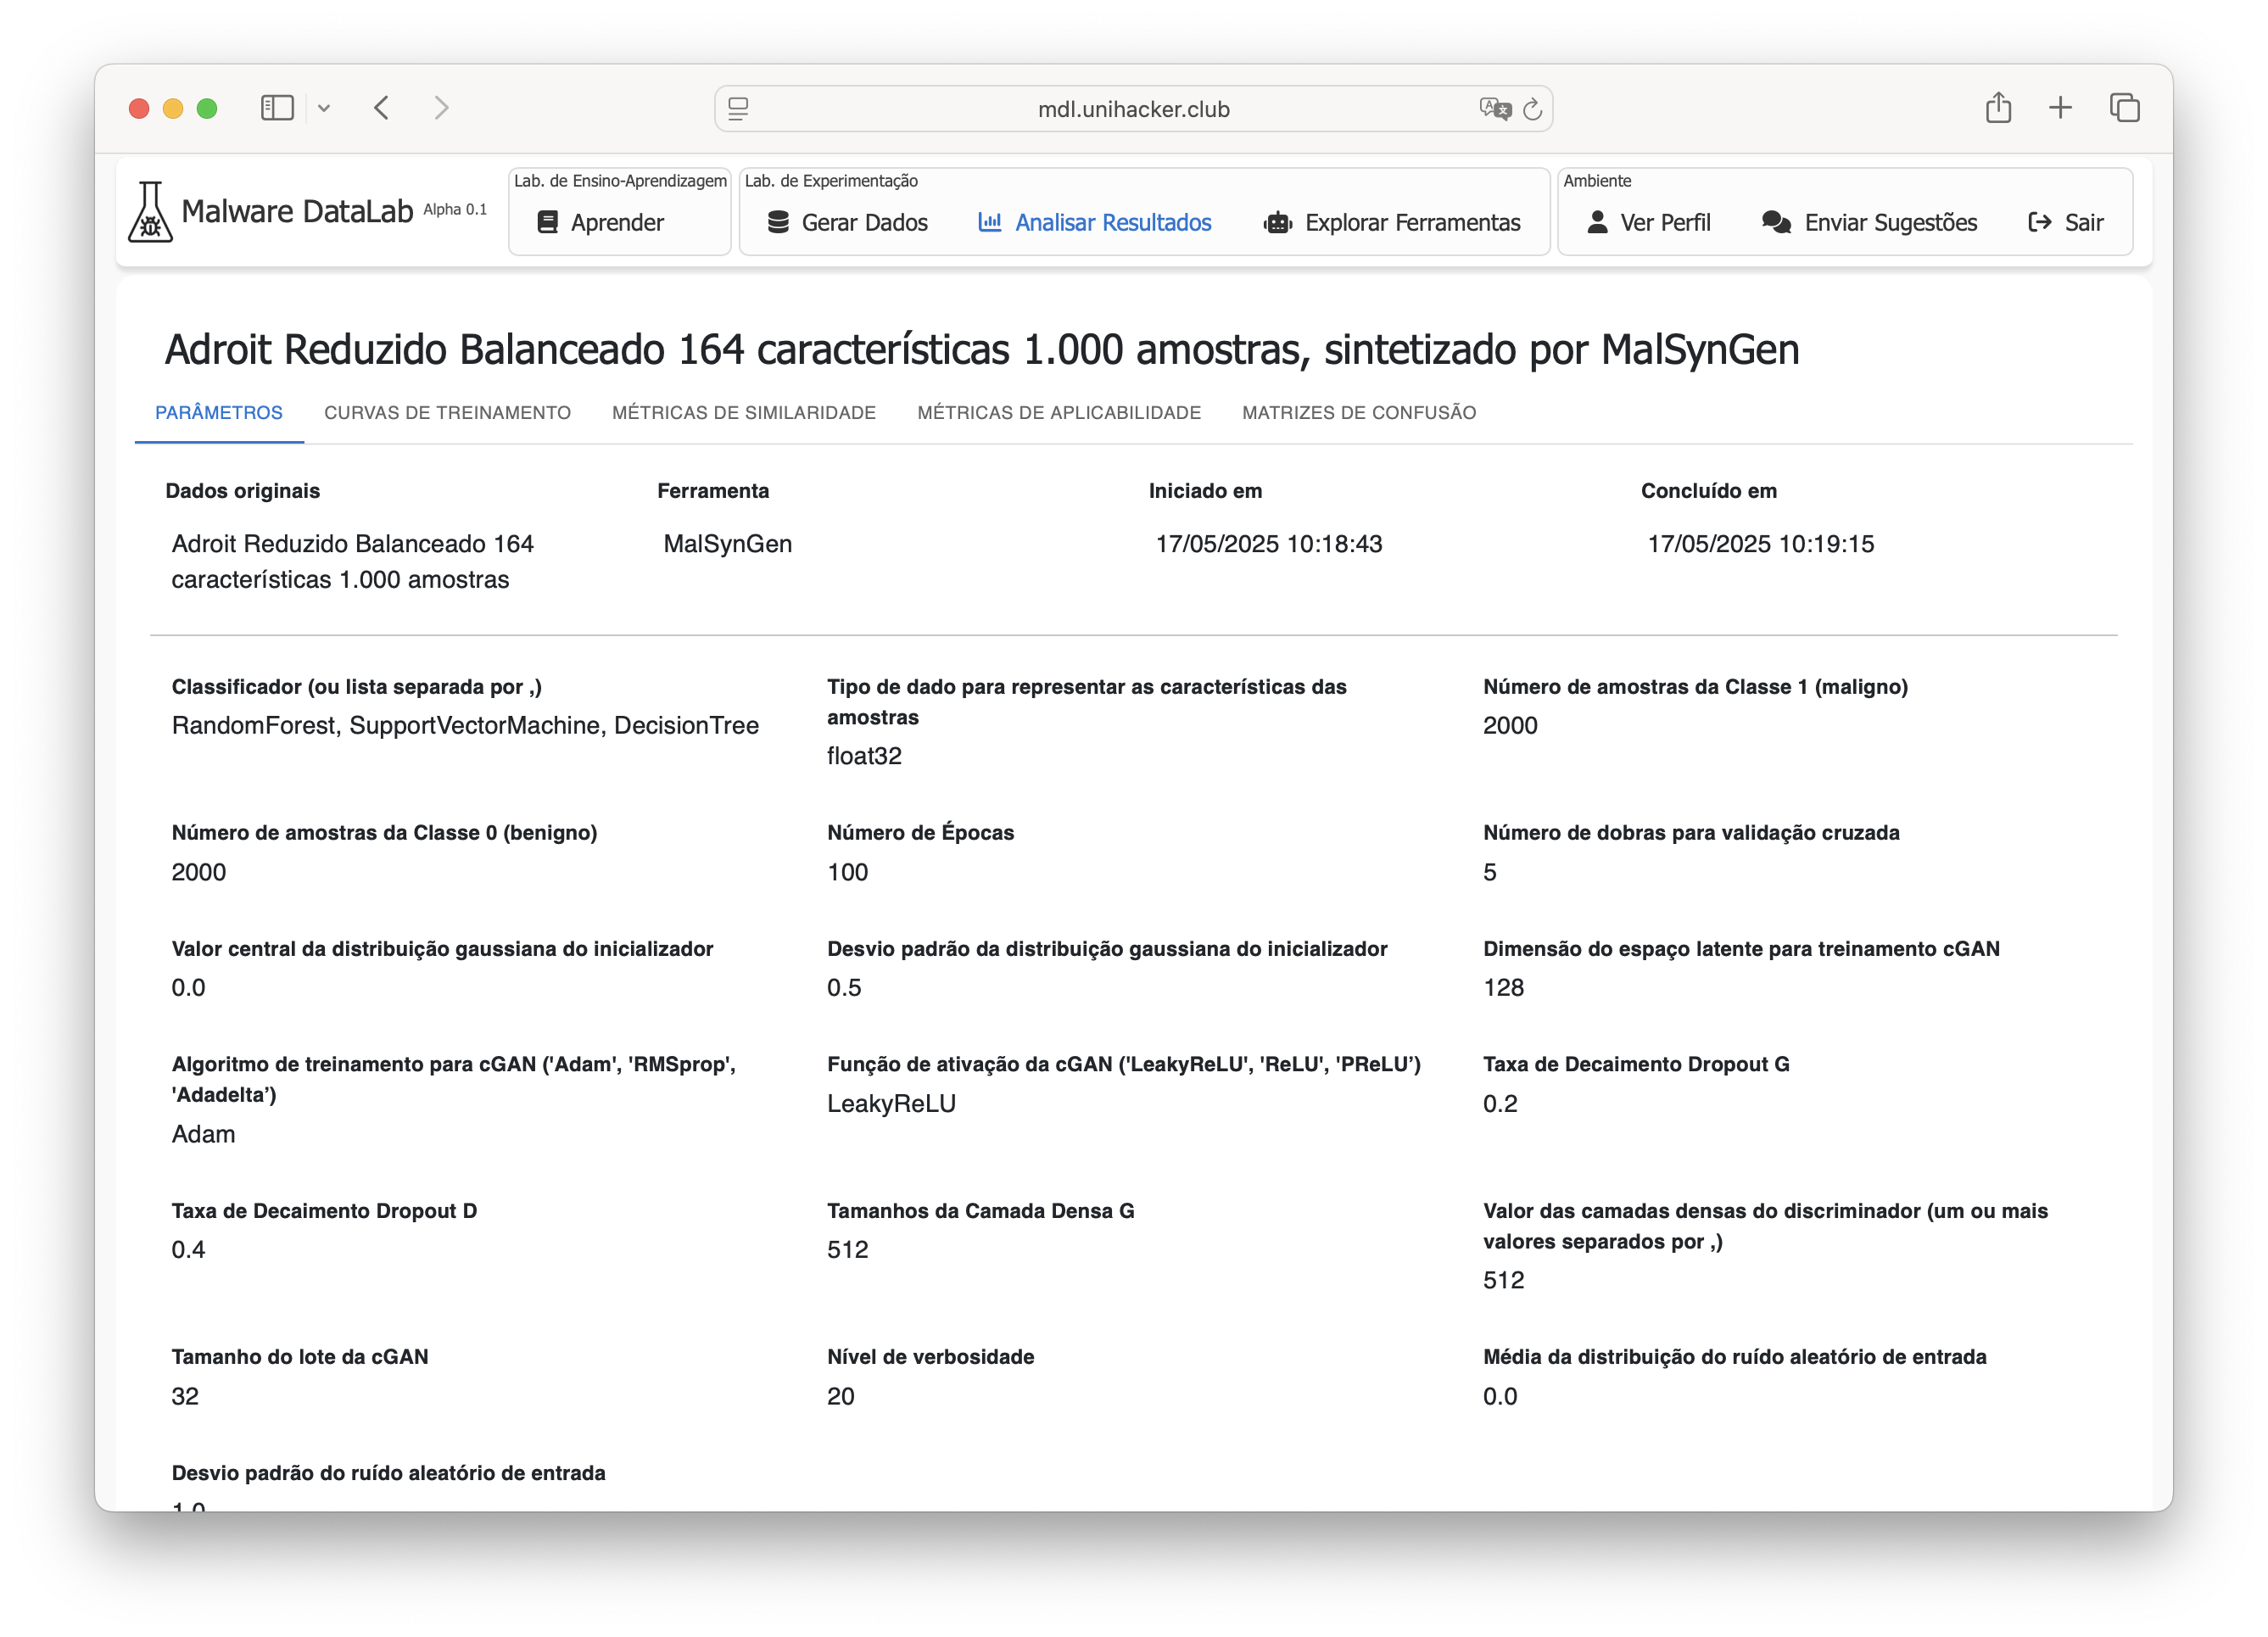Go back with the browser back arrow
This screenshot has width=2268, height=1637.
(381, 108)
